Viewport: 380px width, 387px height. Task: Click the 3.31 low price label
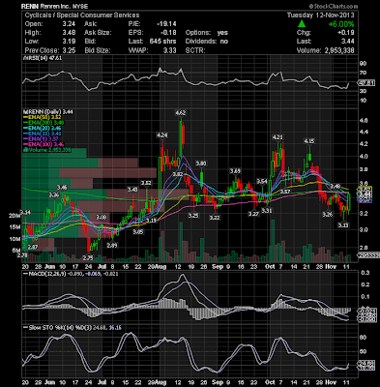click(266, 210)
